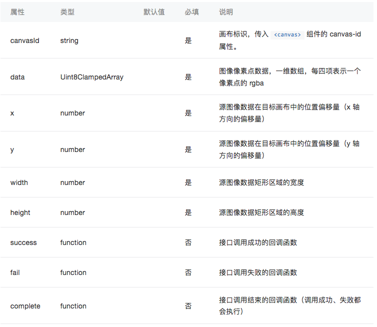Click 是 in the x row
This screenshot has height=327, width=377.
[x=188, y=113]
